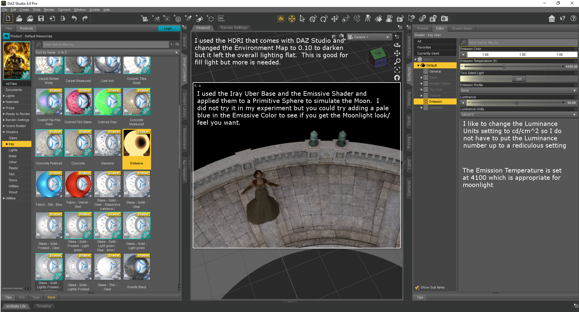Open the Emission Color options arrow

(x=463, y=55)
